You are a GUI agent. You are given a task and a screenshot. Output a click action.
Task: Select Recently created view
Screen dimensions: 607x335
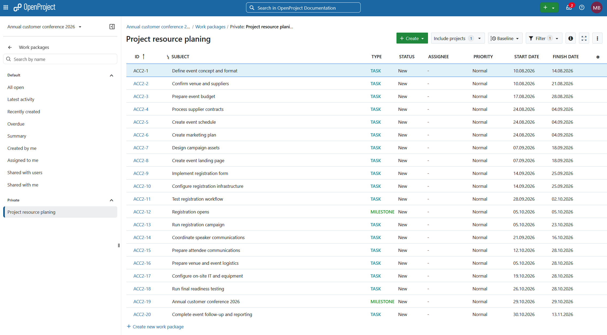pyautogui.click(x=24, y=112)
